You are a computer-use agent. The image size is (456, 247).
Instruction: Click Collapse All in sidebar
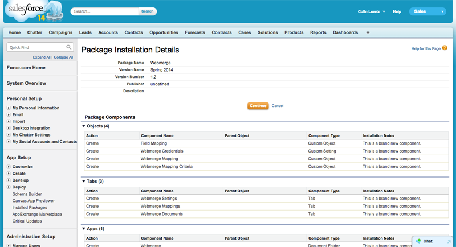click(x=63, y=57)
